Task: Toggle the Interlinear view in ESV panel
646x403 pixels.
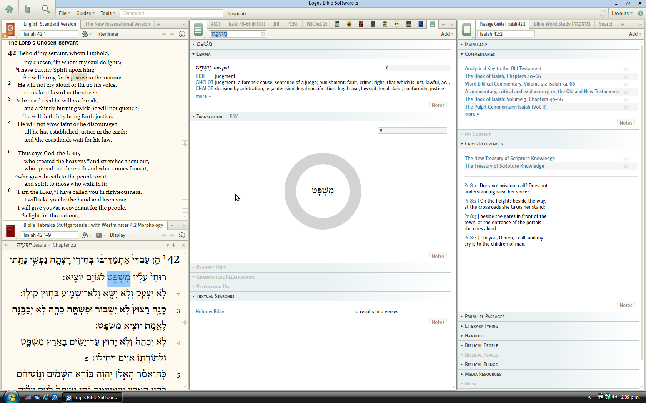Action: pos(107,34)
